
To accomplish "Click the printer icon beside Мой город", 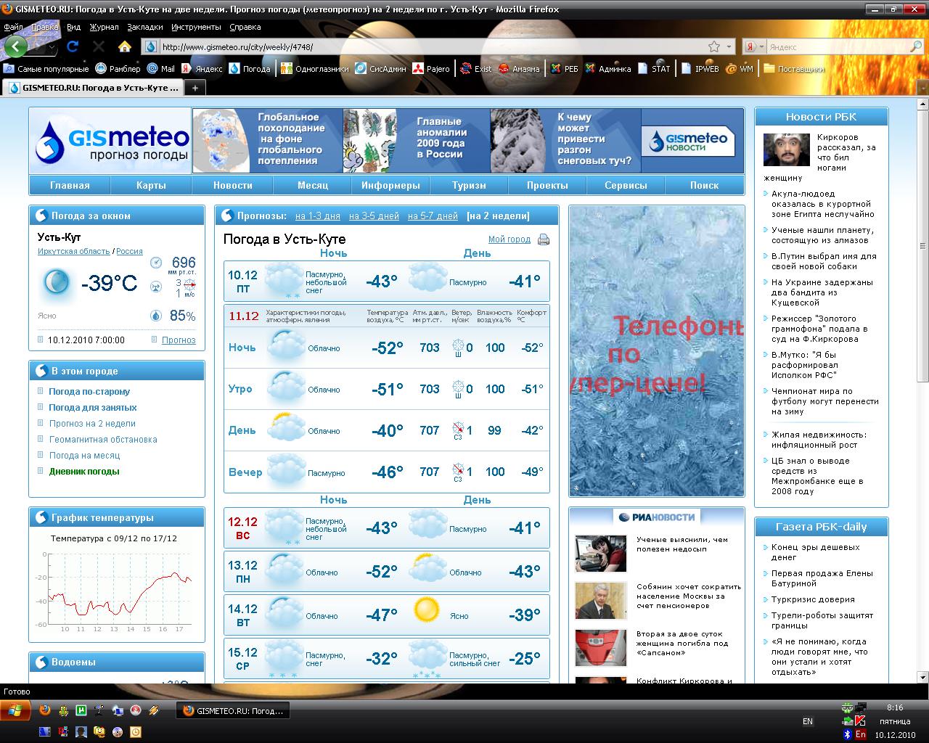I will point(543,239).
